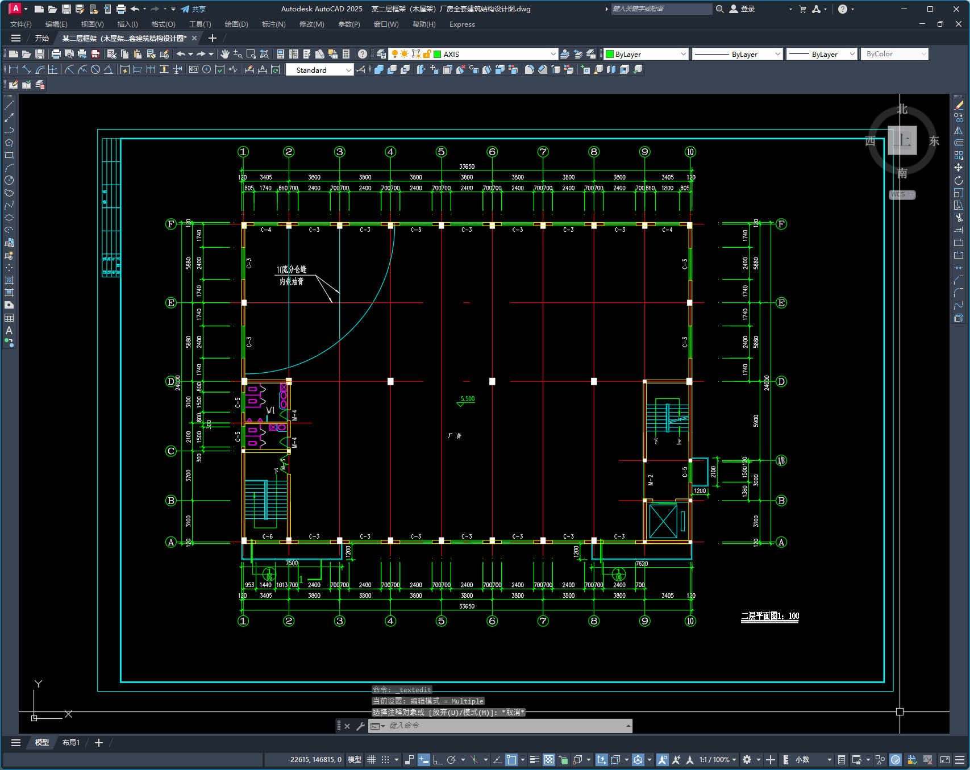Viewport: 970px width, 770px height.
Task: Toggle snap mode dots in status bar
Action: (385, 760)
